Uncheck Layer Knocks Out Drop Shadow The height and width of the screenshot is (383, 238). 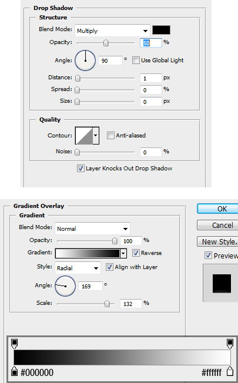tap(81, 168)
